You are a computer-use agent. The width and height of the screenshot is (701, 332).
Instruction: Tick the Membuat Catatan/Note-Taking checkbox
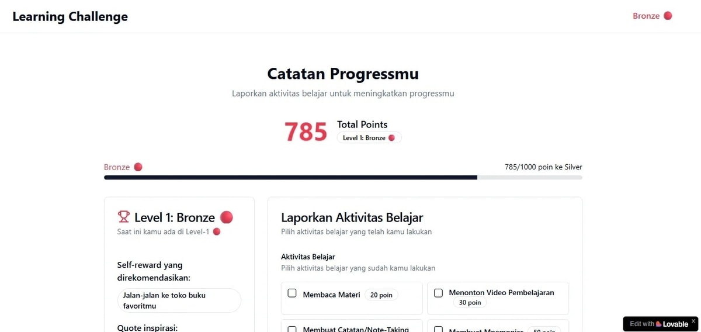[x=292, y=330]
